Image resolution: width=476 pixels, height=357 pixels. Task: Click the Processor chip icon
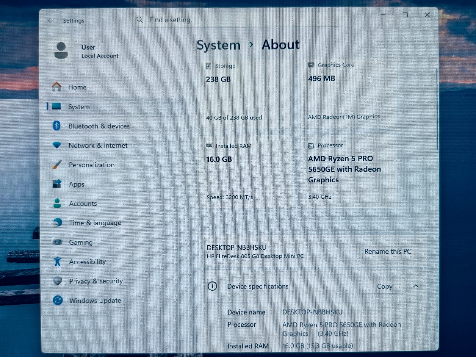(311, 145)
